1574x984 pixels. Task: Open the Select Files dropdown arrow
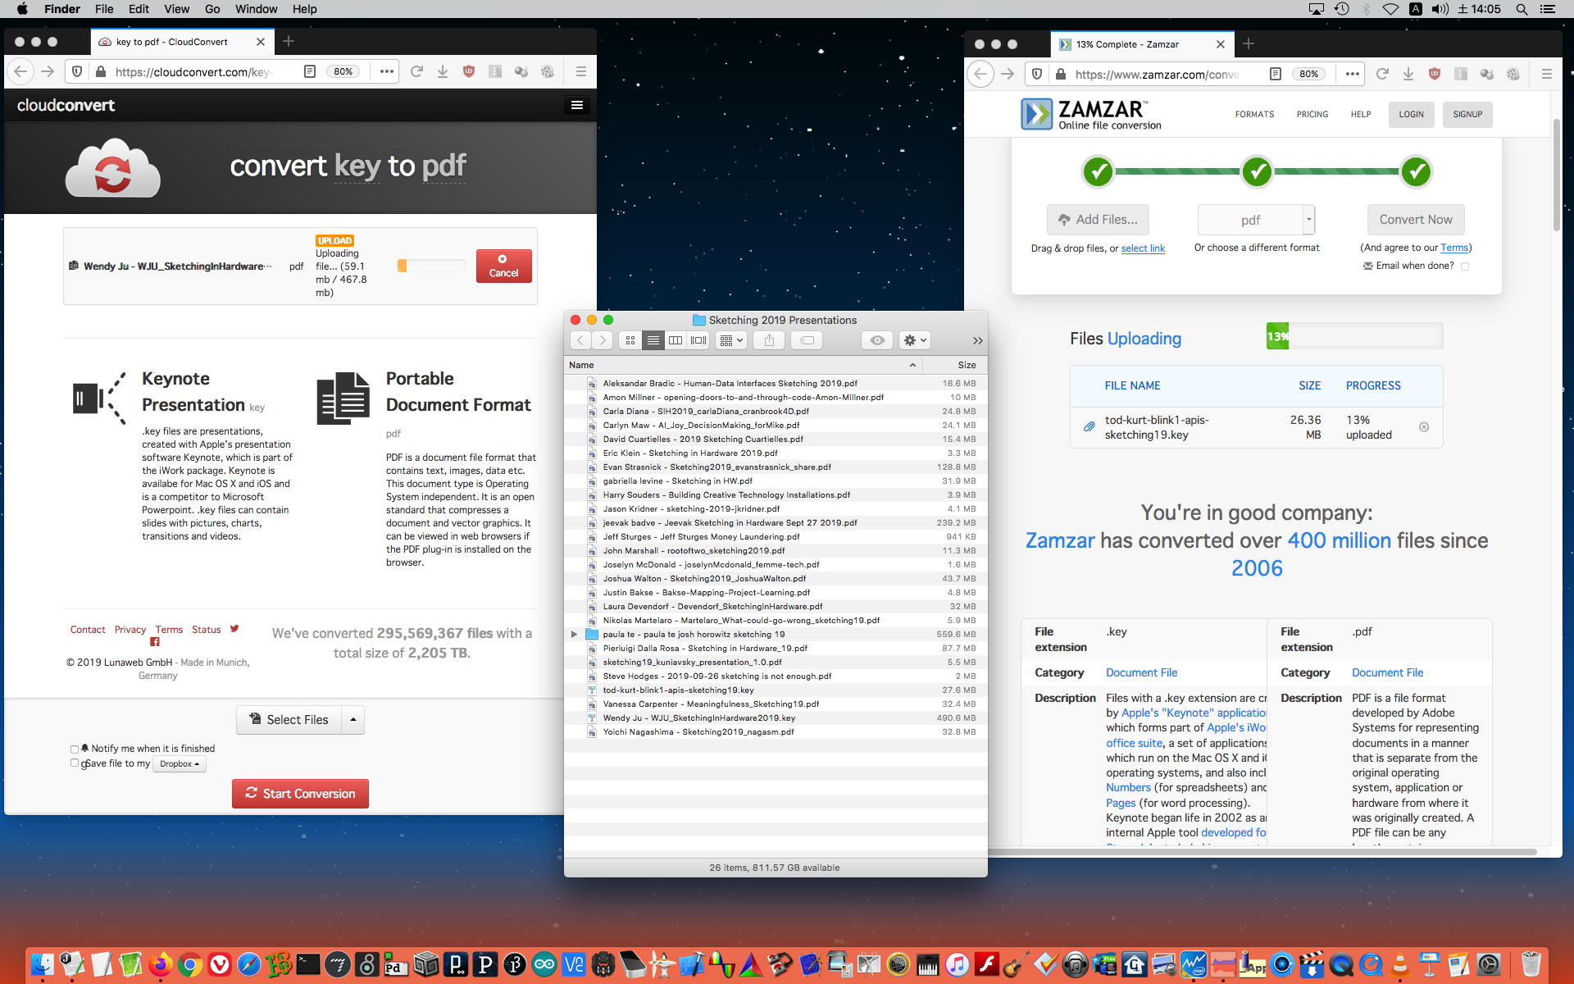[x=353, y=719]
